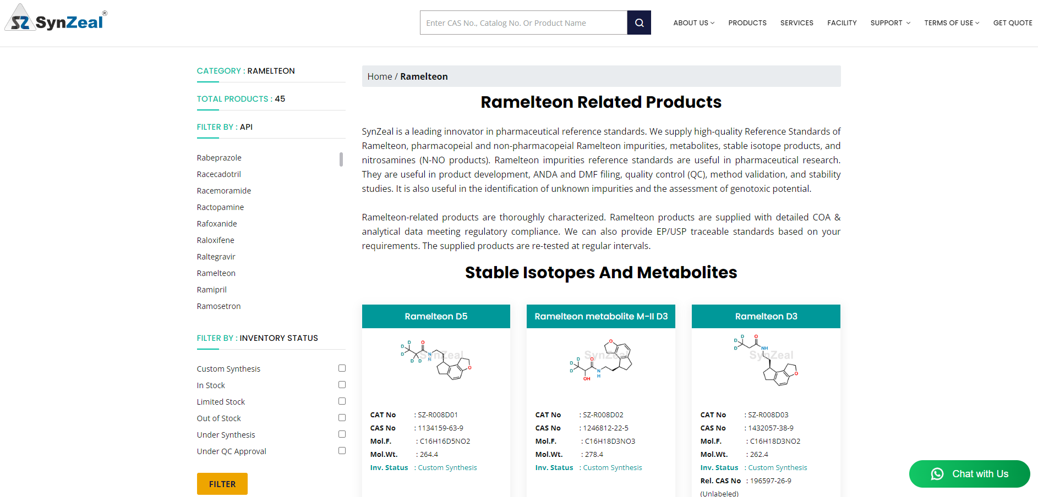Select Rafoxanide in API list
1038x497 pixels.
click(217, 224)
